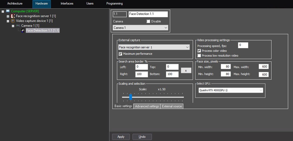Screen dimensions: 293x141
Task: Uncheck Maximum performance option
Action: 120,54
